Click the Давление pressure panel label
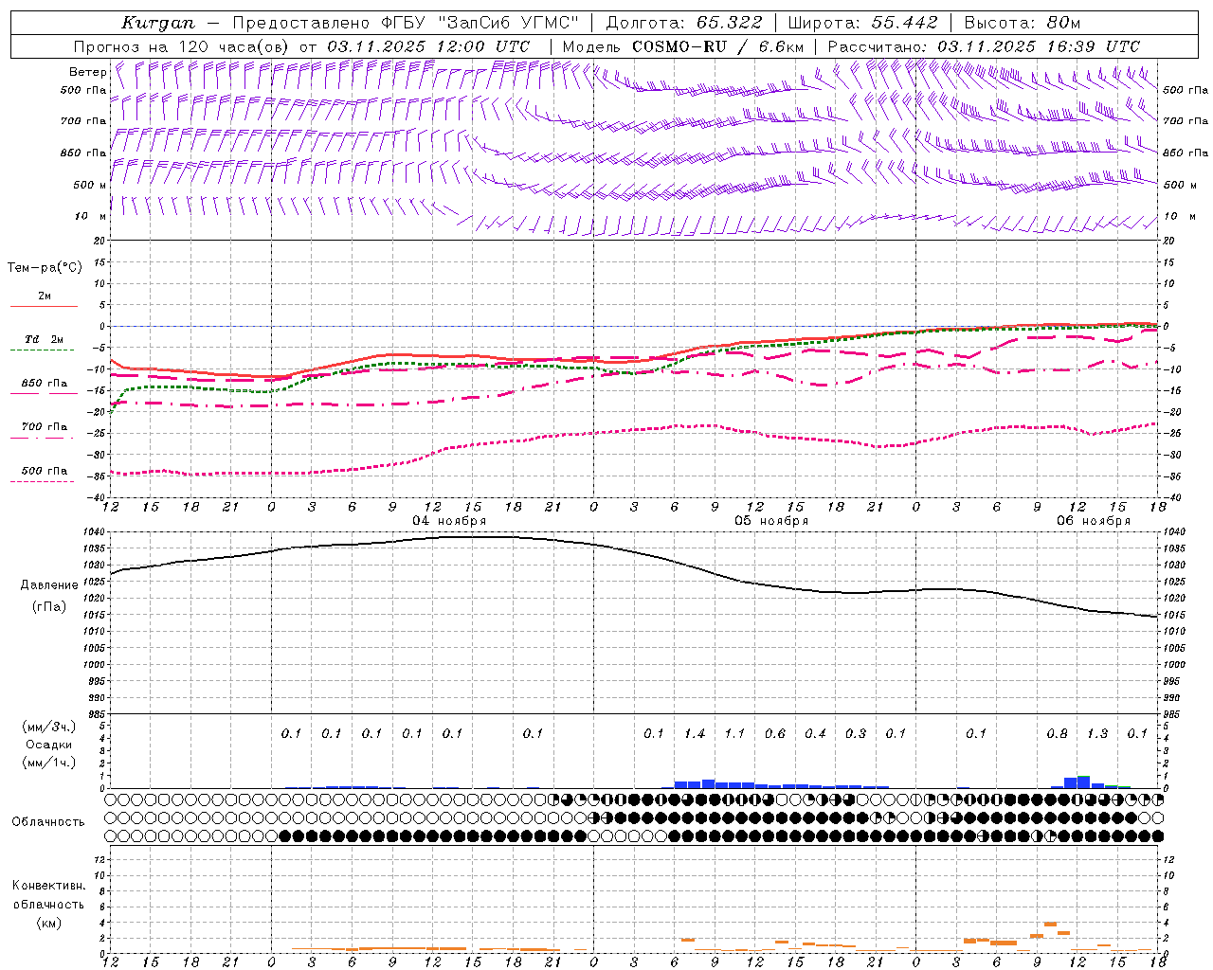The image size is (1213, 970). (x=49, y=585)
